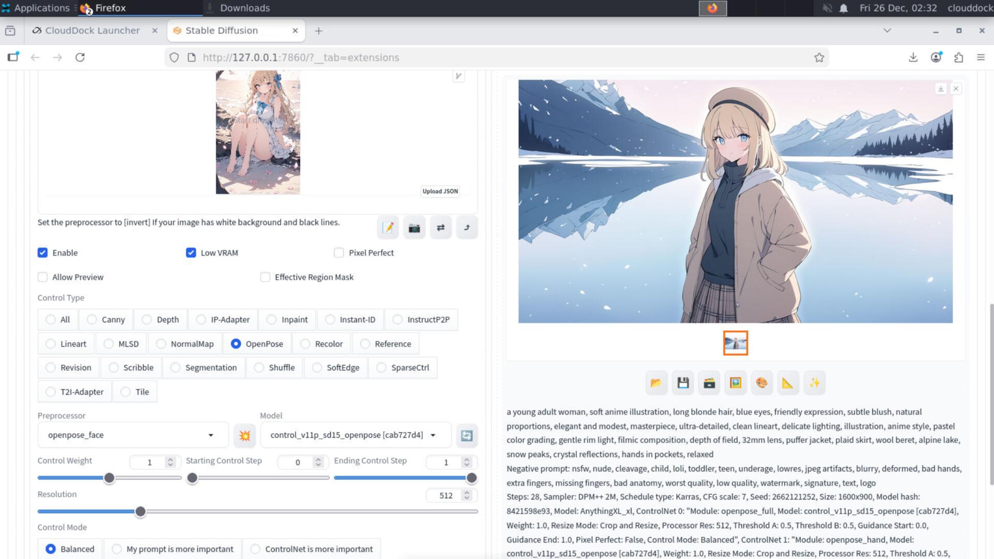
Task: Click the Upload JSON button
Action: (440, 191)
